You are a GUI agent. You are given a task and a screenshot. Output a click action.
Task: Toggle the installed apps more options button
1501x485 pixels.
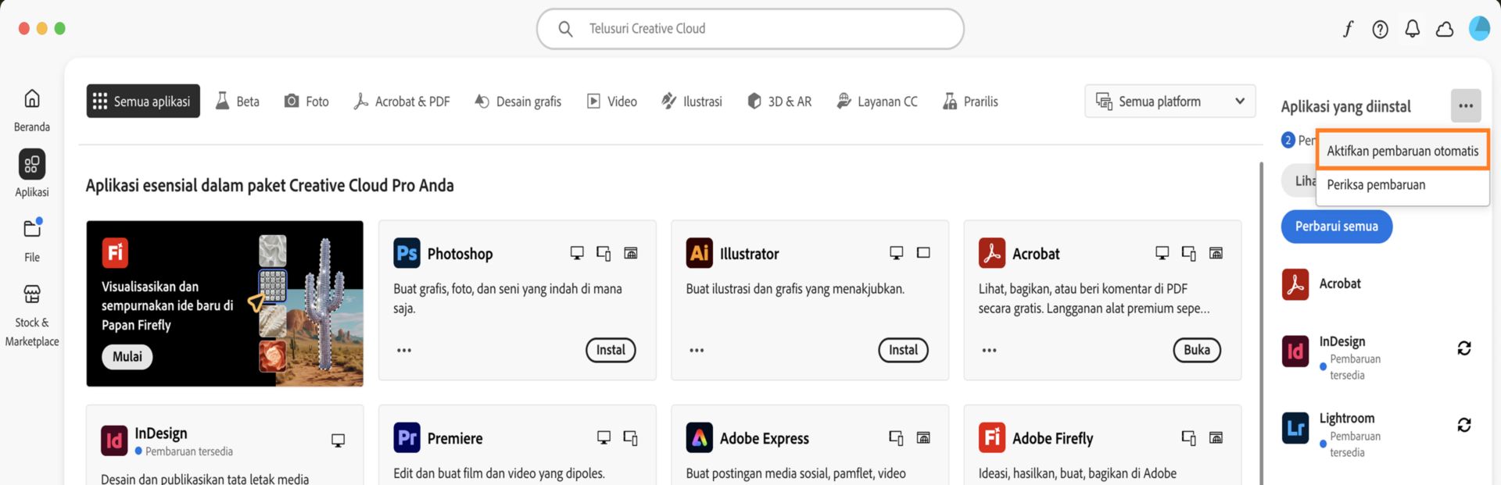(x=1466, y=105)
